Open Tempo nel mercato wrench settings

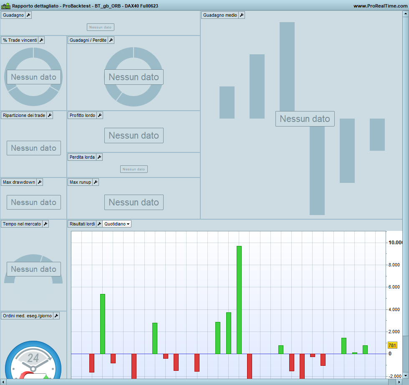[x=45, y=224]
